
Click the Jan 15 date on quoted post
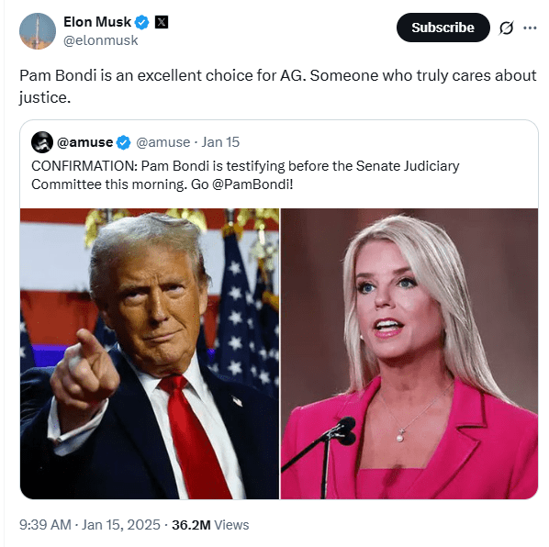220,142
